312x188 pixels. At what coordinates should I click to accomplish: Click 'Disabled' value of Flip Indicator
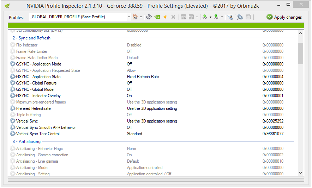pos(134,45)
